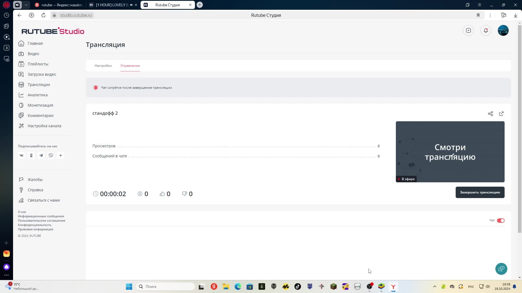Open broadcast in new window icon
Viewport: 522px width, 293px height.
pyautogui.click(x=501, y=114)
